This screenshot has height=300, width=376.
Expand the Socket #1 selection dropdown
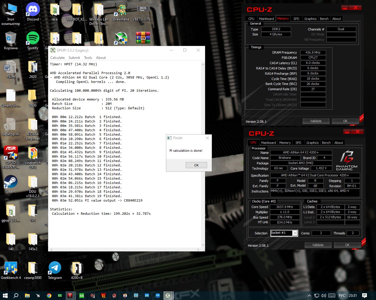[x=295, y=233]
